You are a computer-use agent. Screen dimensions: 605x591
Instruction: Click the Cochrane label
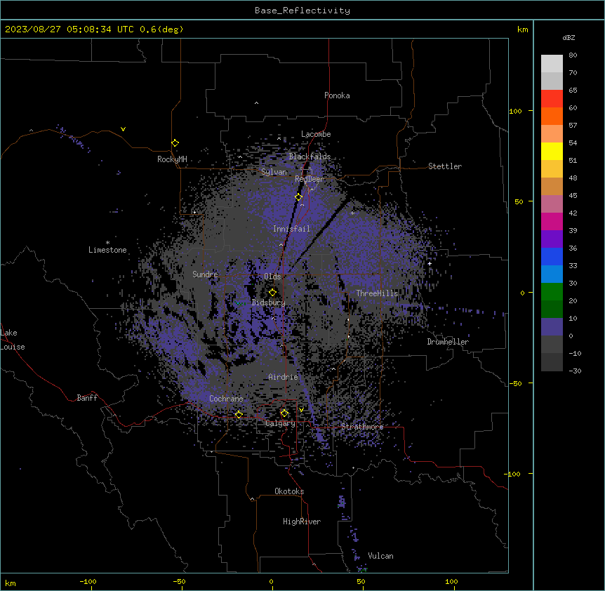point(226,399)
